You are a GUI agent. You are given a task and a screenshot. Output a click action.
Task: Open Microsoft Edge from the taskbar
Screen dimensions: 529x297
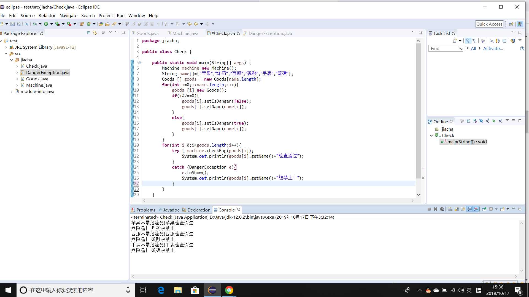[x=161, y=290]
